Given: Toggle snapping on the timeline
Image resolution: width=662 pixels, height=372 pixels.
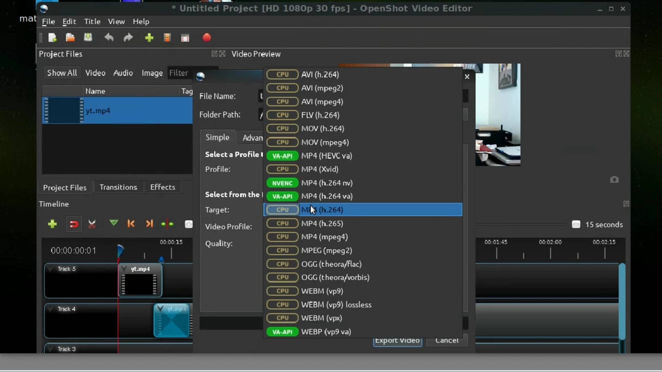Looking at the screenshot, I should point(73,224).
